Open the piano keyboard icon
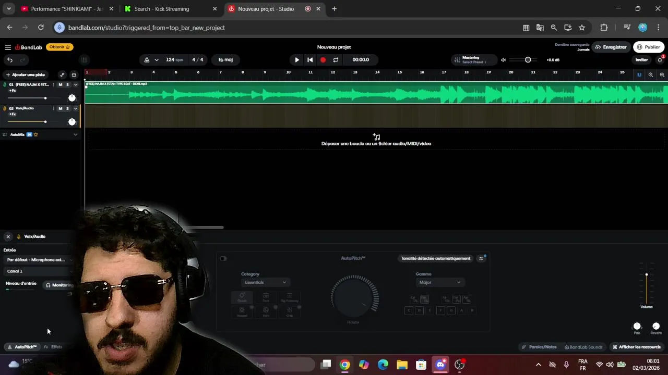Viewport: 668px width, 375px height. [84, 60]
